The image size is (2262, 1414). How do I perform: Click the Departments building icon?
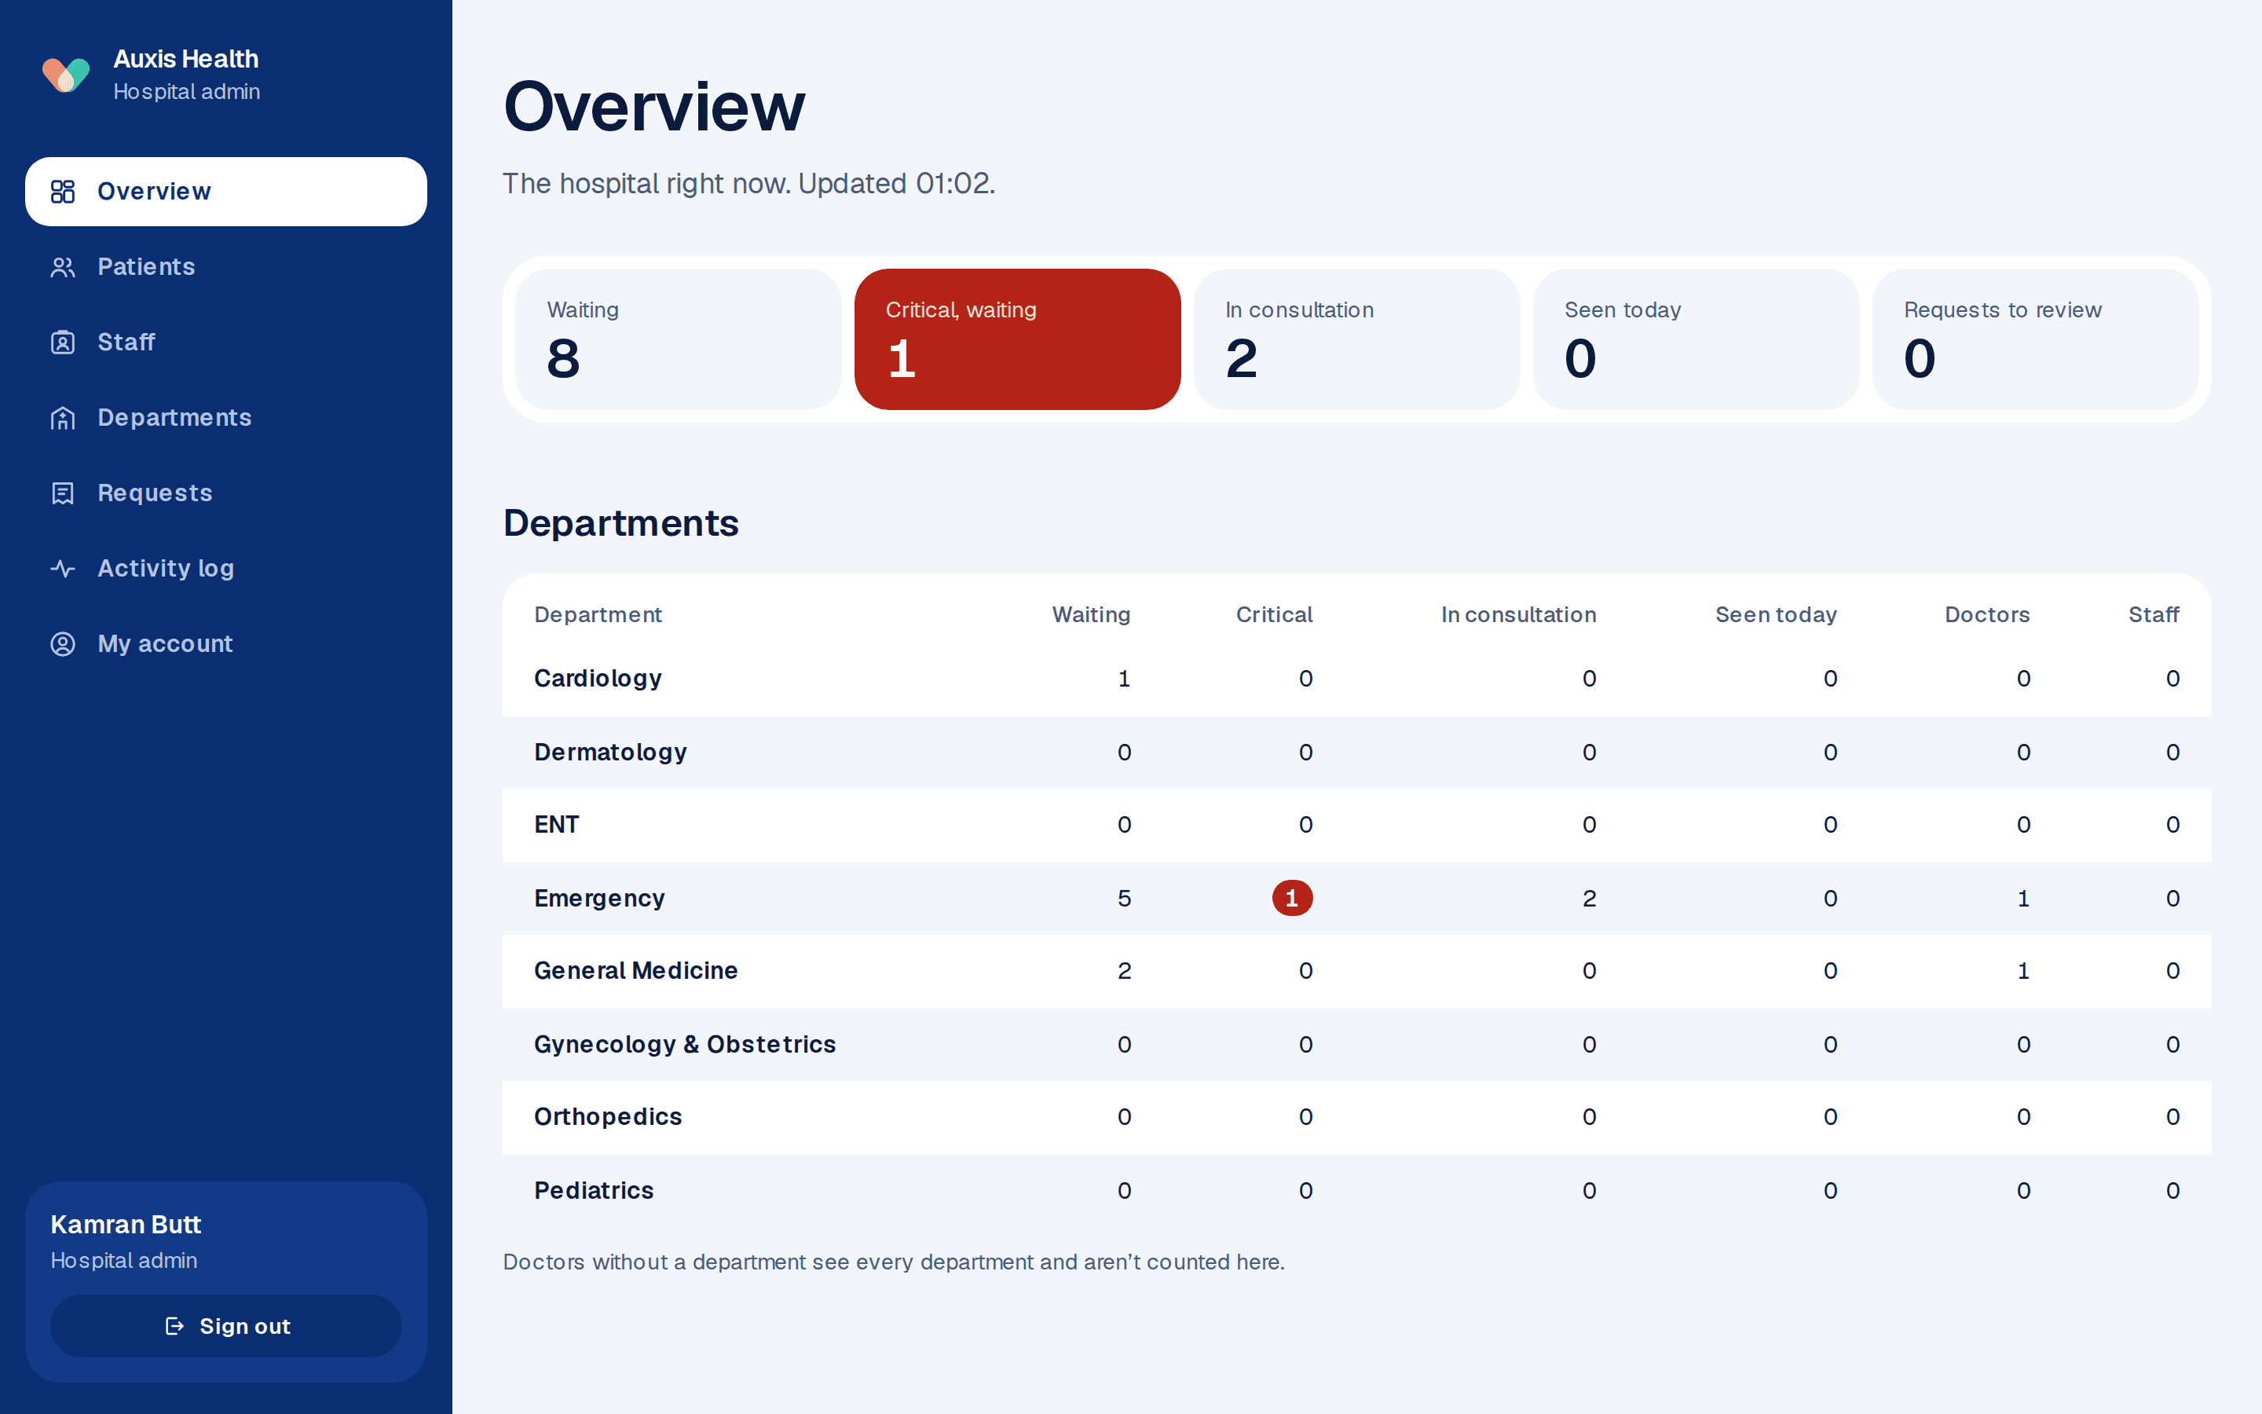click(63, 418)
